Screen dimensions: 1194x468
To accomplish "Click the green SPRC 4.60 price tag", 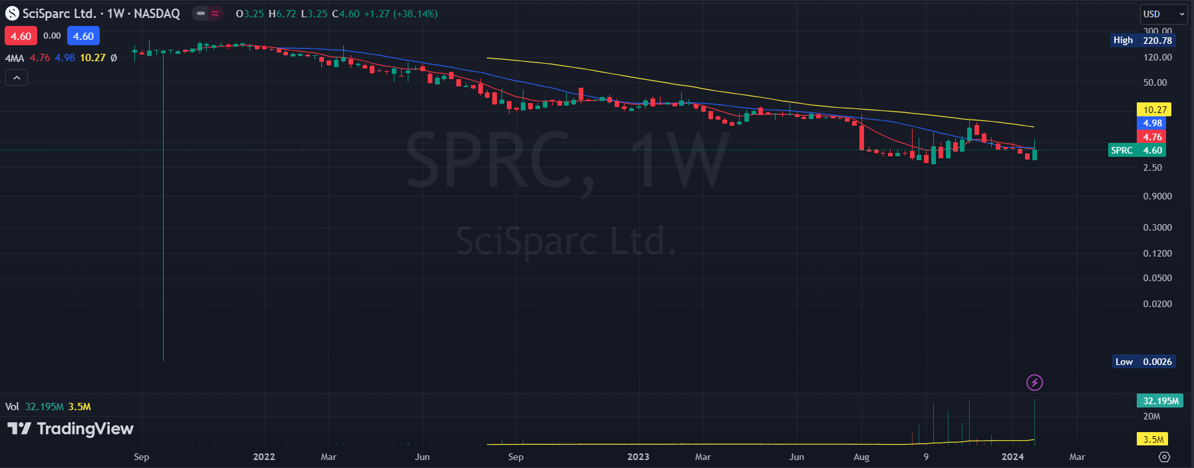I will coord(1137,150).
